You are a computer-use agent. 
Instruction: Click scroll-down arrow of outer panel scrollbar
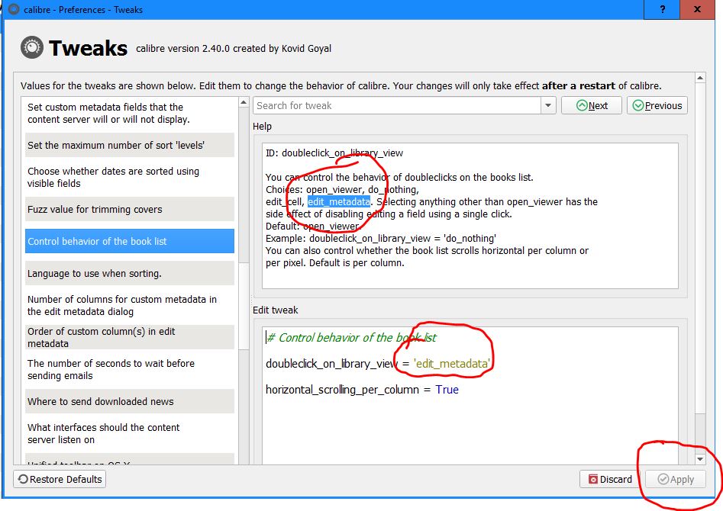tap(700, 459)
